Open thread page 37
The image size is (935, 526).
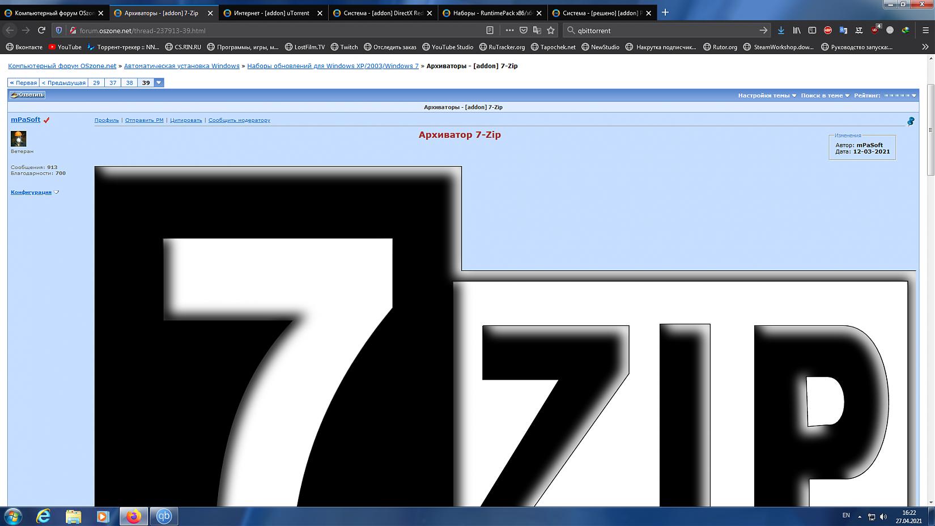pos(113,83)
